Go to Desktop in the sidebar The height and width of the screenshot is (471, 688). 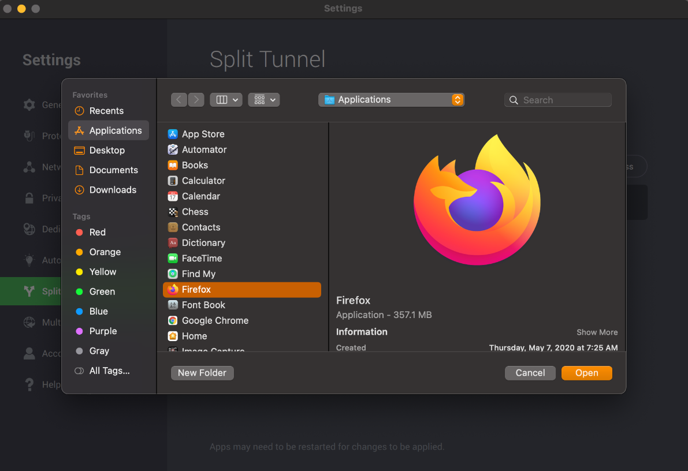[107, 150]
